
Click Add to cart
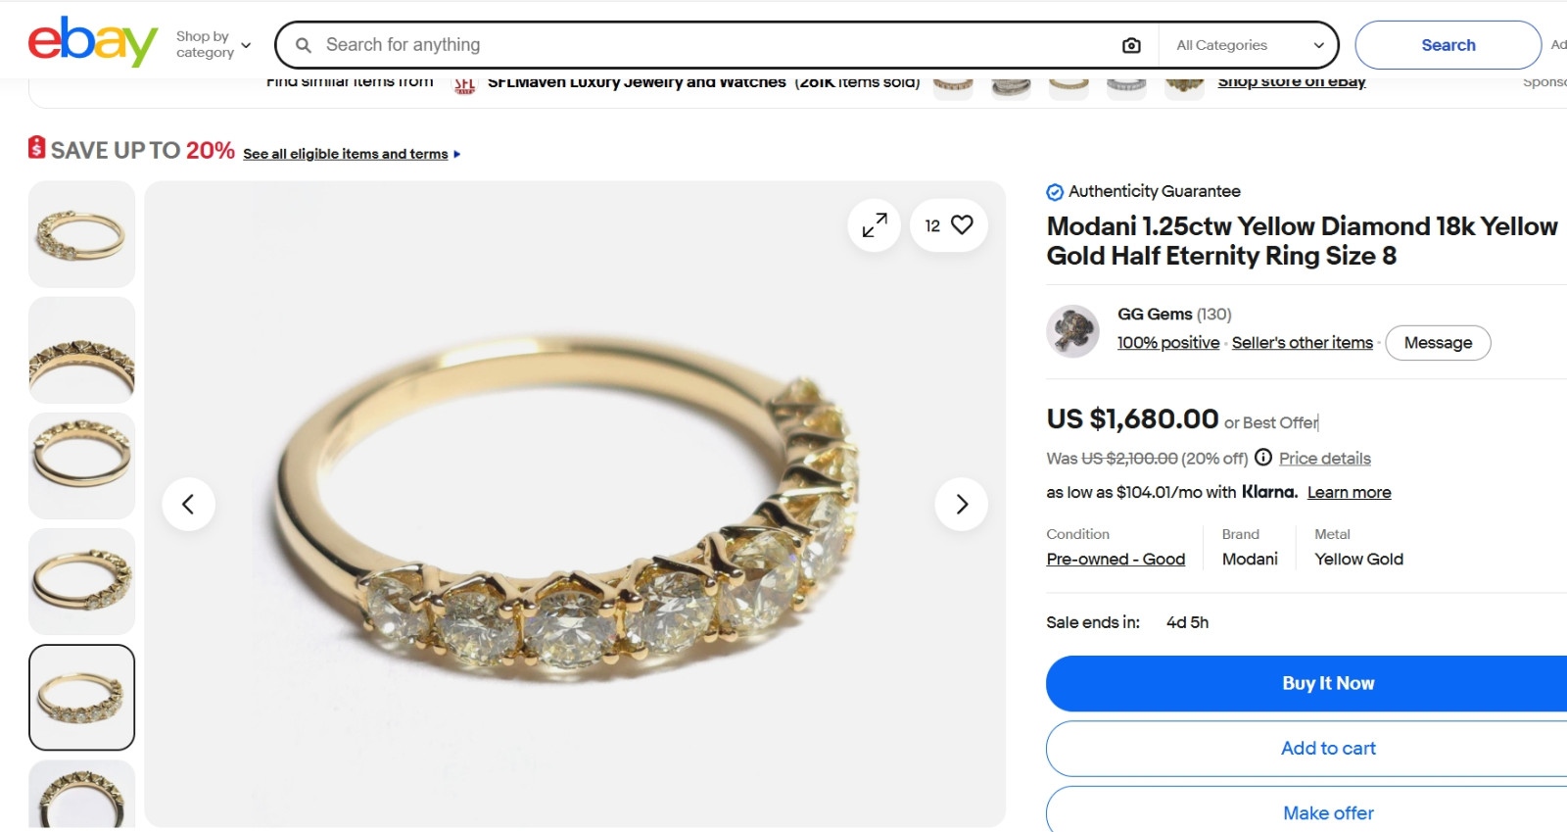point(1327,749)
